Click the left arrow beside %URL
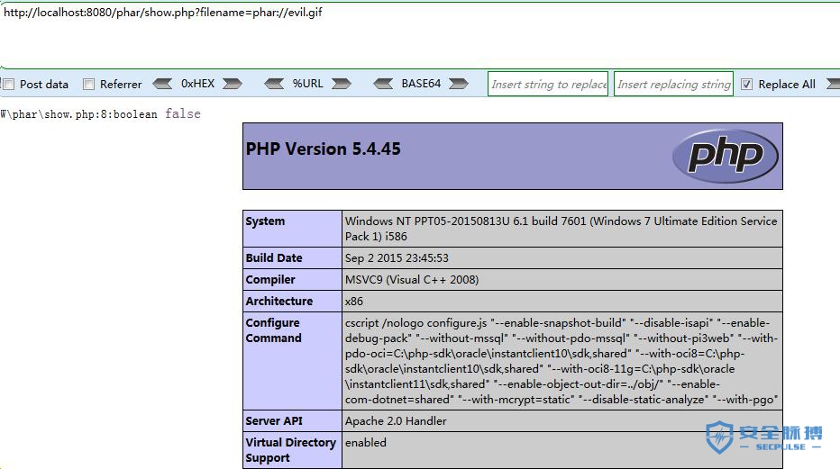This screenshot has width=840, height=469. coord(274,84)
